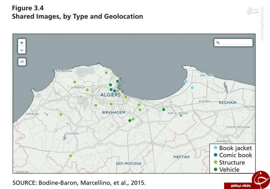Select the Structure marker beside Dar El Beida label

[181, 115]
